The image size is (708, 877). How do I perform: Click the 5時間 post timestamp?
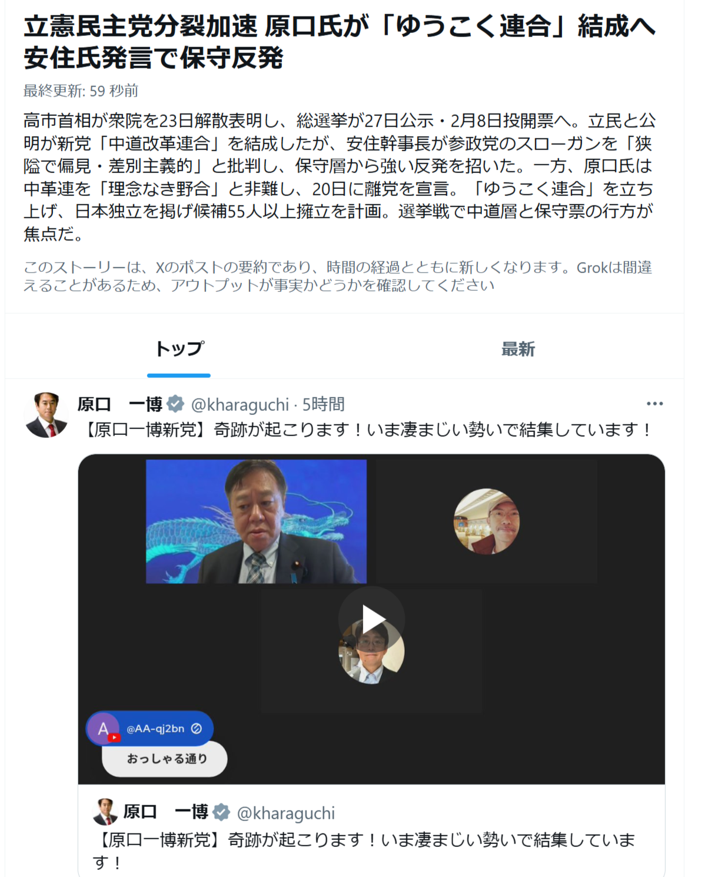coord(323,404)
